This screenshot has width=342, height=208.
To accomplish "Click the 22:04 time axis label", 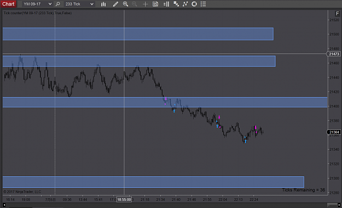I will tap(223, 199).
